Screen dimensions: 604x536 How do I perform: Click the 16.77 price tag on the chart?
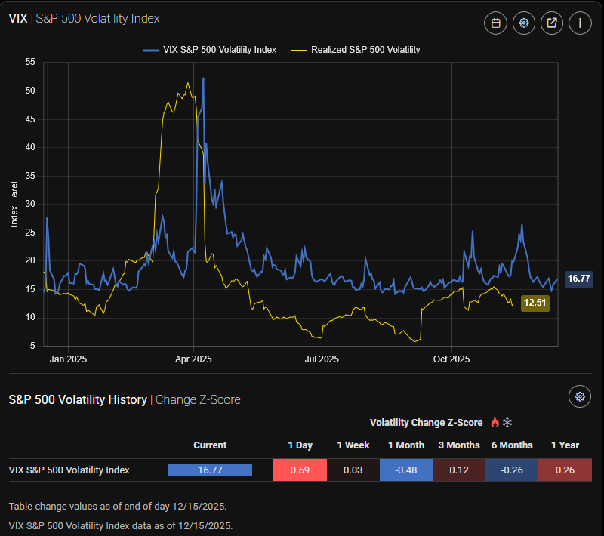click(x=579, y=279)
